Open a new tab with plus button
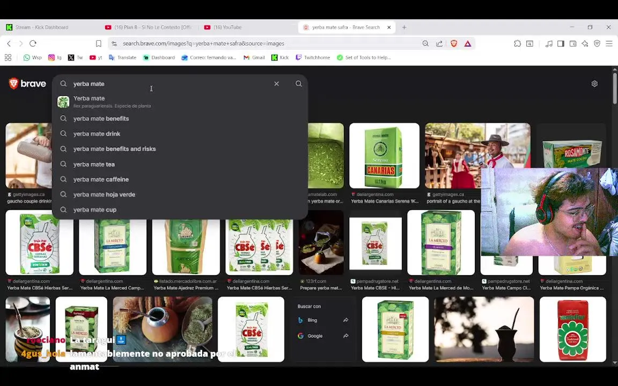Image resolution: width=618 pixels, height=386 pixels. pyautogui.click(x=404, y=27)
